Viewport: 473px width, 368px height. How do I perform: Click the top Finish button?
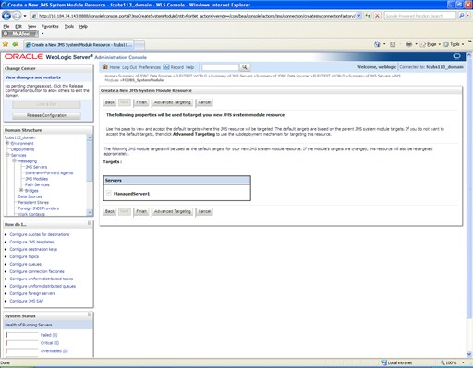(x=141, y=102)
